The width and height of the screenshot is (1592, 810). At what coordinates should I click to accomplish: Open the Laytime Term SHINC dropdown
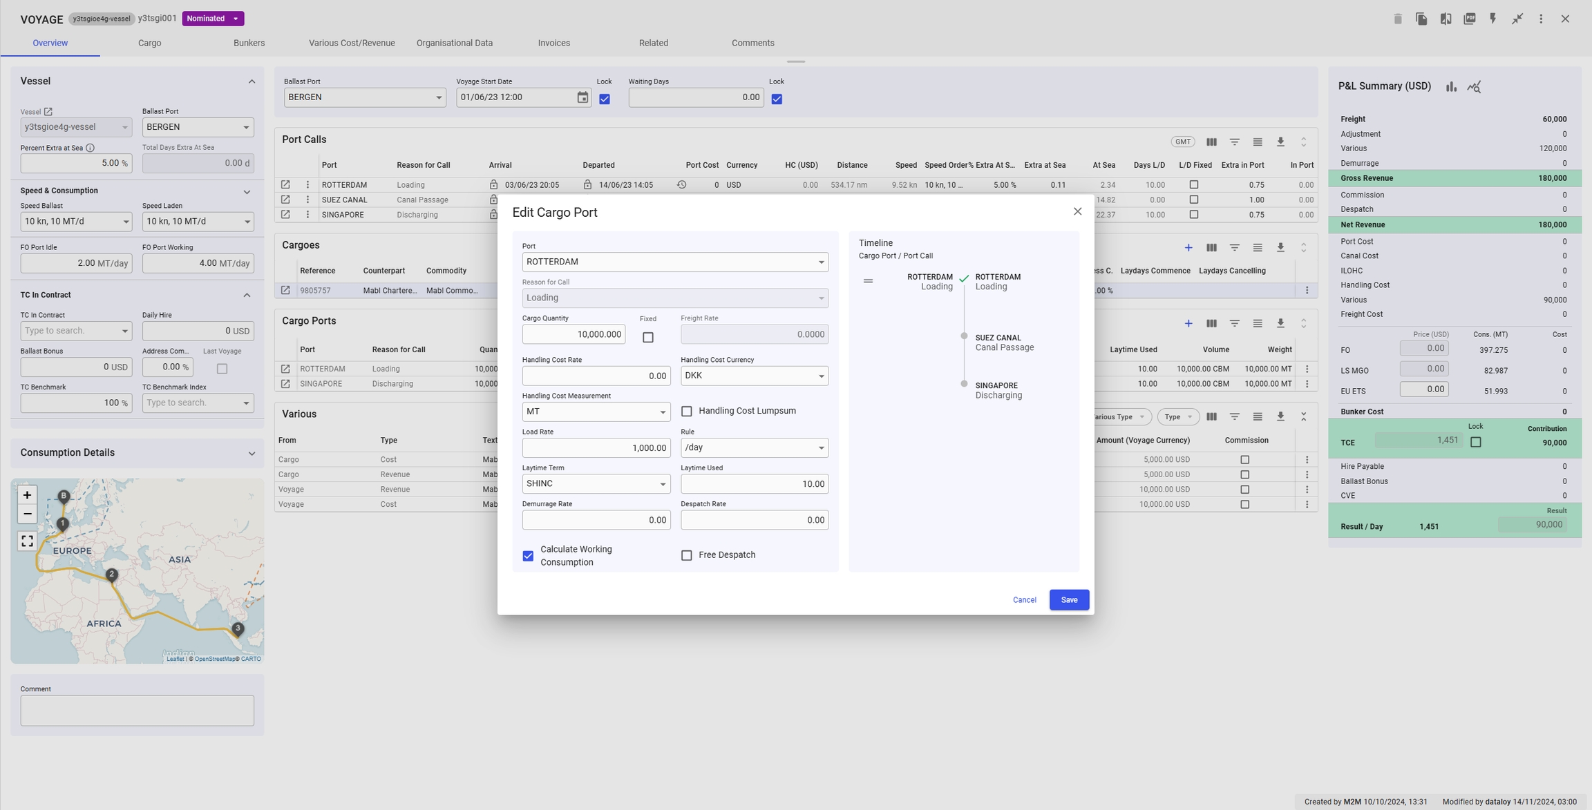point(596,484)
